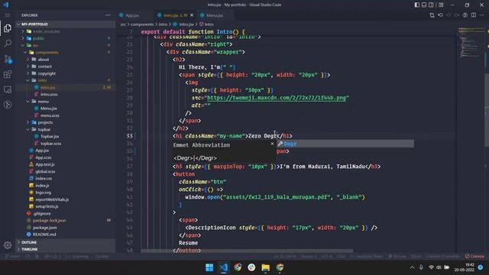Click the horizontal scrollbar under the editor
Screen dimensions: 489x275
click(x=247, y=251)
